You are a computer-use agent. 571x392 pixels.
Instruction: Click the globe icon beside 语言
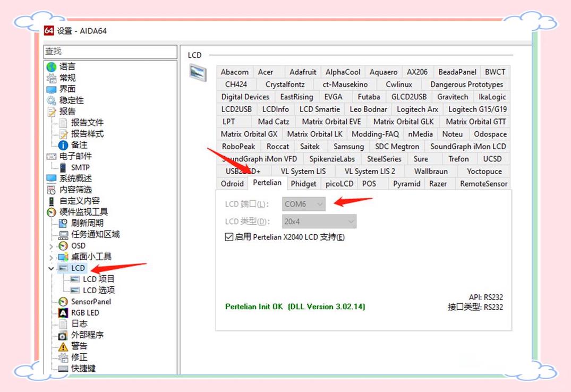tap(51, 67)
